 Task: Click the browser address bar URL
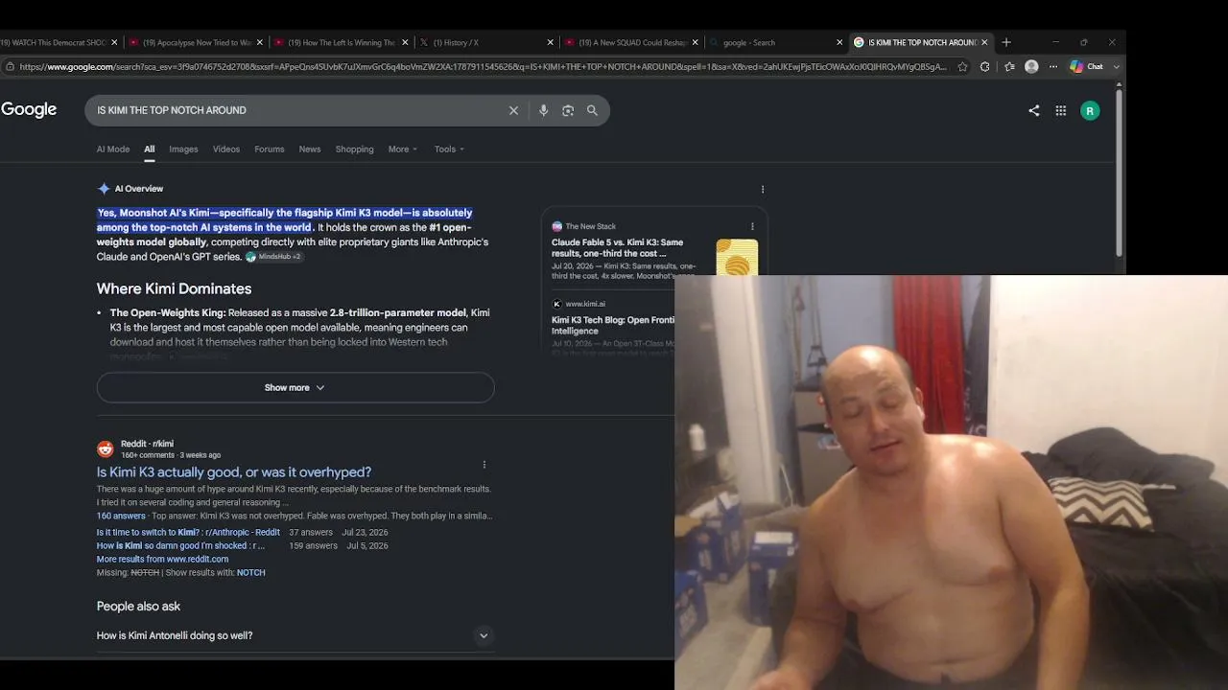(482, 67)
